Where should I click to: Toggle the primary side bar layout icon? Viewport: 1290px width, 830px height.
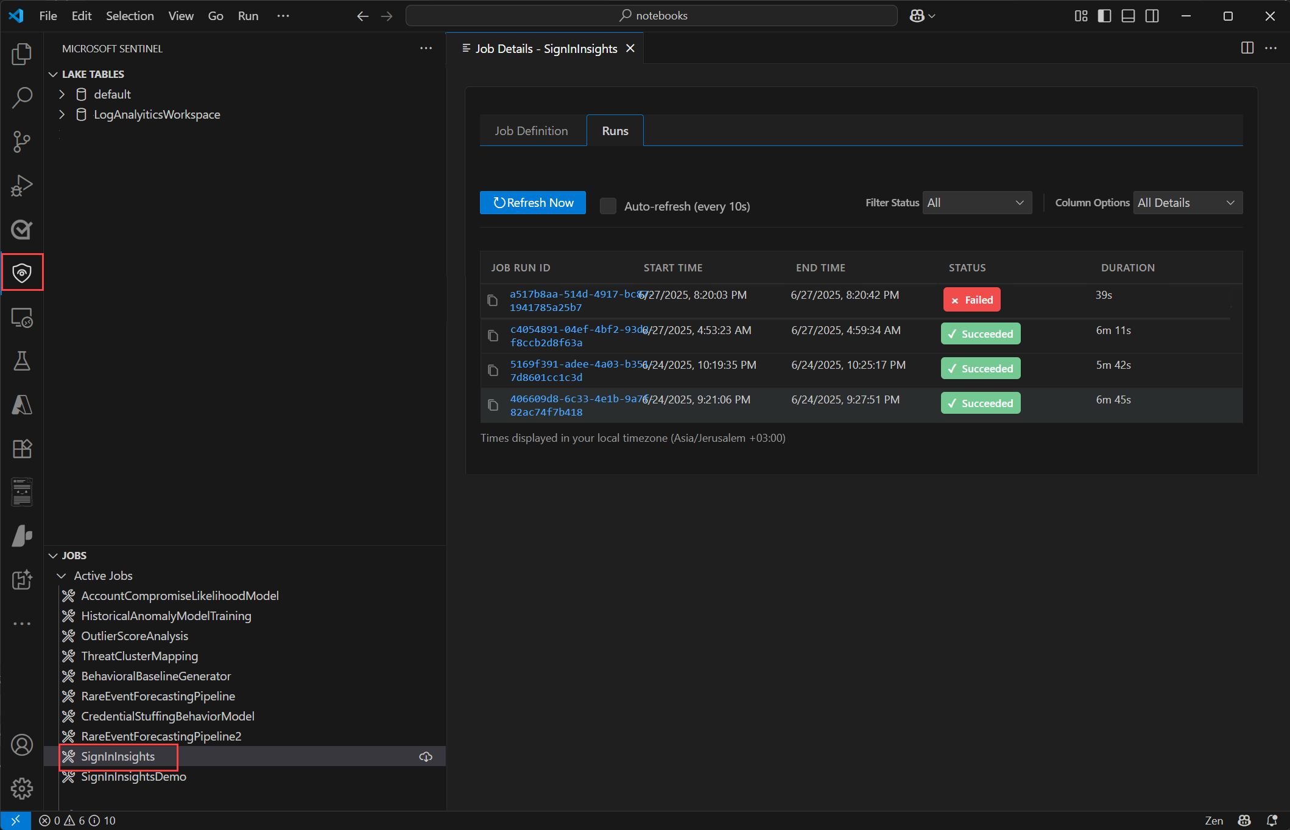click(x=1104, y=16)
